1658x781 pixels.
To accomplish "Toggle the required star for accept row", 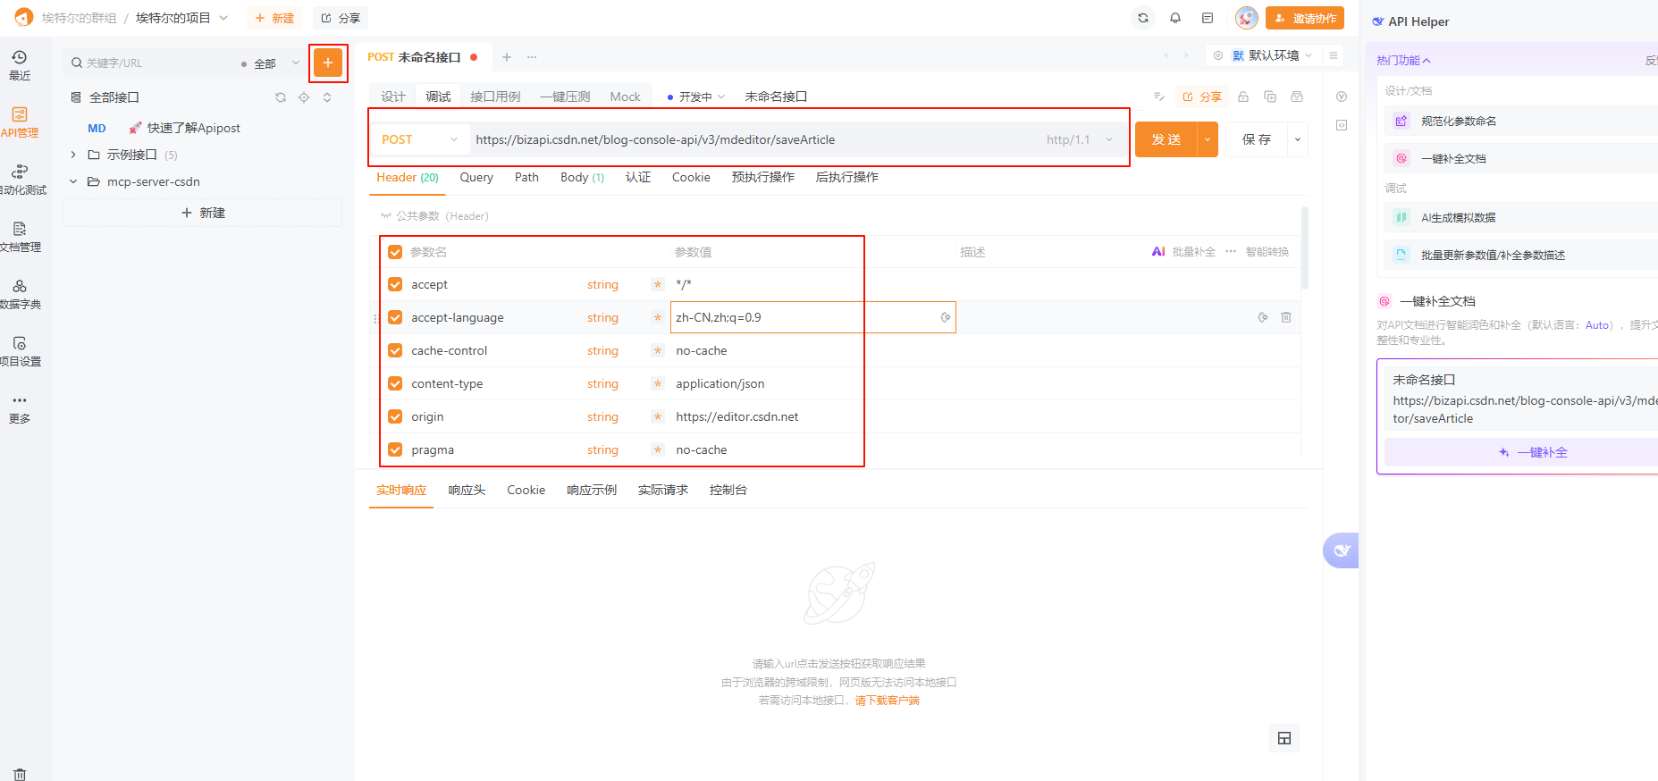I will [658, 284].
